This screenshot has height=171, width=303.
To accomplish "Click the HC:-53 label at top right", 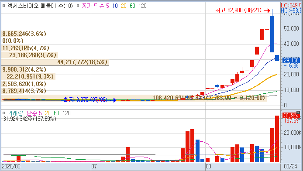I will point(291,10).
